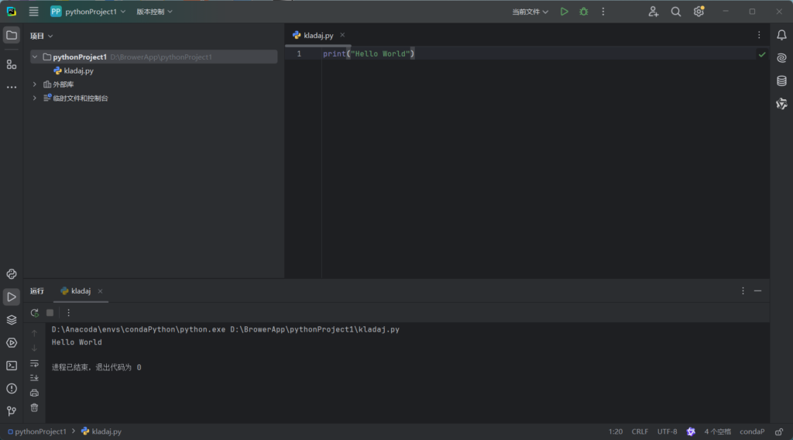Rerun kladaj with the rerun icon
The height and width of the screenshot is (440, 793).
[34, 312]
